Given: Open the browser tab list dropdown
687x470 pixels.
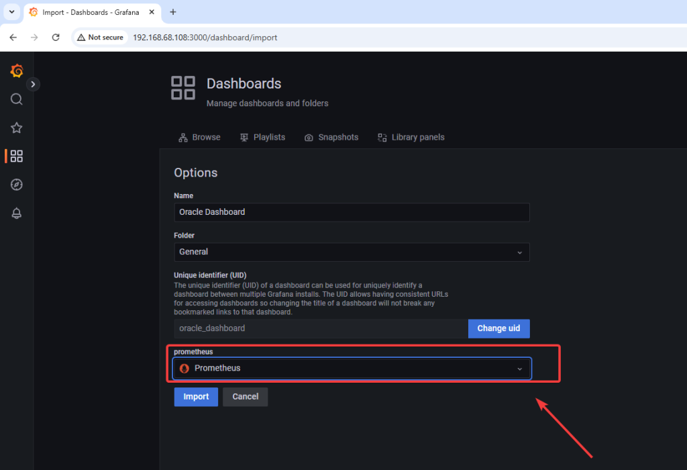Looking at the screenshot, I should (11, 12).
